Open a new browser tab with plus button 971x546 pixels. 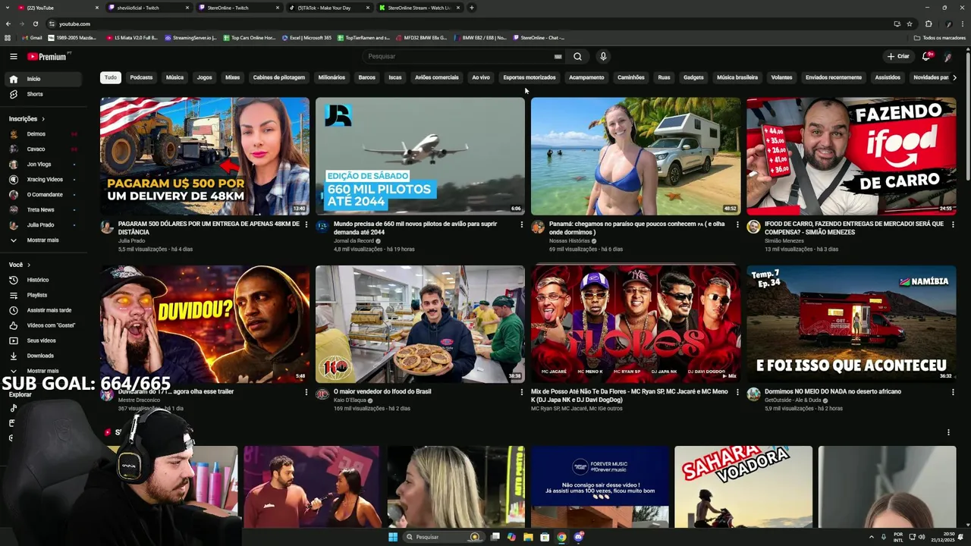click(x=472, y=8)
